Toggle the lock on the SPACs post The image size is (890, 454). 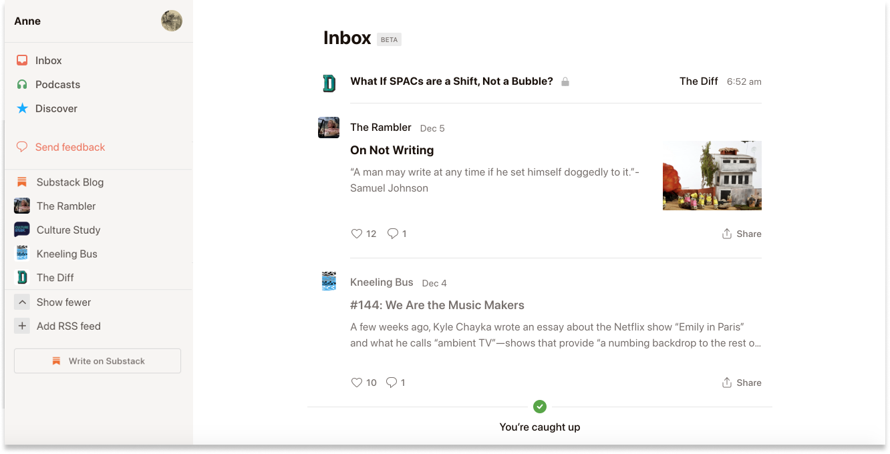565,81
